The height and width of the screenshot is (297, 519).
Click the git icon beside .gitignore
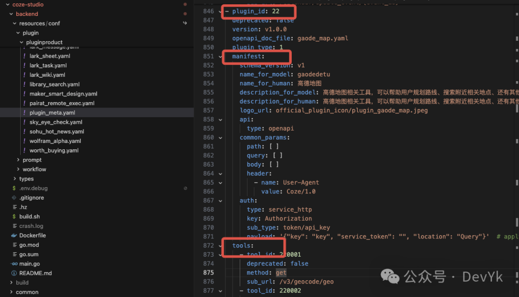coord(14,198)
